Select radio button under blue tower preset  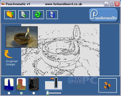click(9, 93)
